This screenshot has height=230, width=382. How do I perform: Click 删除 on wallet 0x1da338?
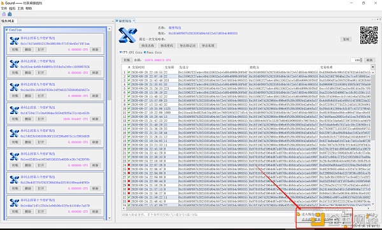28,96
